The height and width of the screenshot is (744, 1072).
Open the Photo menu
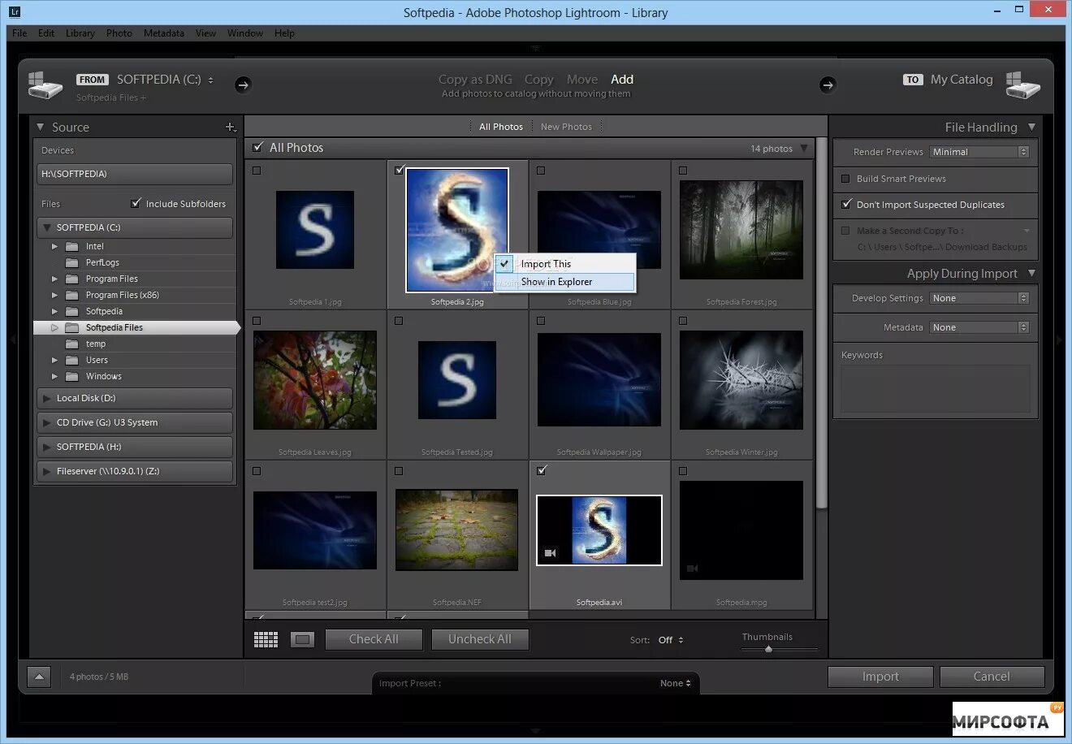pyautogui.click(x=119, y=33)
